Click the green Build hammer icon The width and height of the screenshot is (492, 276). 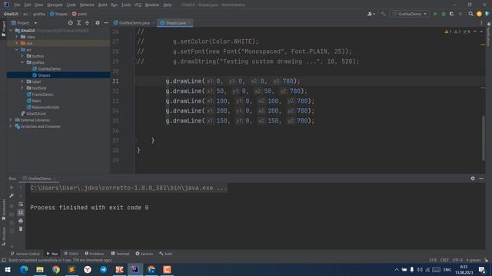[x=384, y=14]
